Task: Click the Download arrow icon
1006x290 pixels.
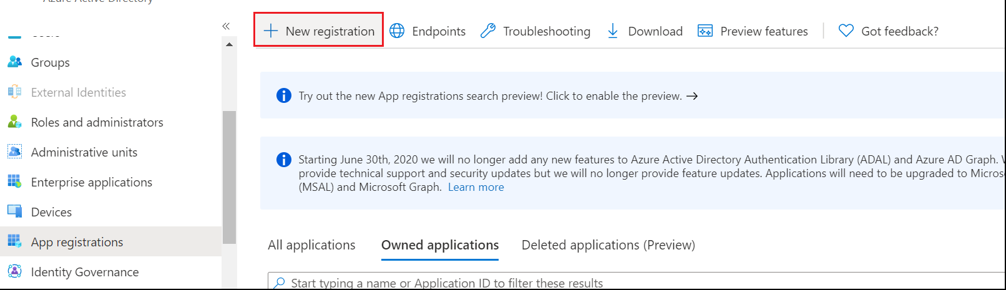Action: pyautogui.click(x=613, y=31)
